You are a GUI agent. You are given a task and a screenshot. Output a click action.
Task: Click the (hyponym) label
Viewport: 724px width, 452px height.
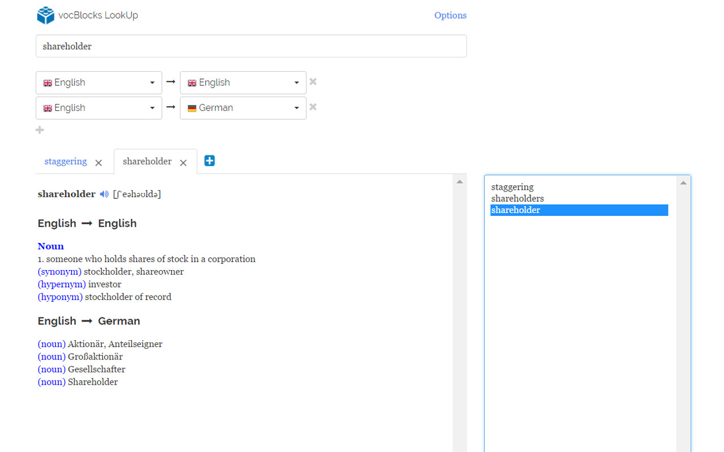pos(60,297)
